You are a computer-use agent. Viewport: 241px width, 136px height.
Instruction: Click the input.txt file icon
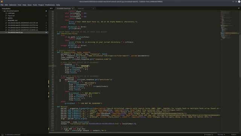pos(6,16)
